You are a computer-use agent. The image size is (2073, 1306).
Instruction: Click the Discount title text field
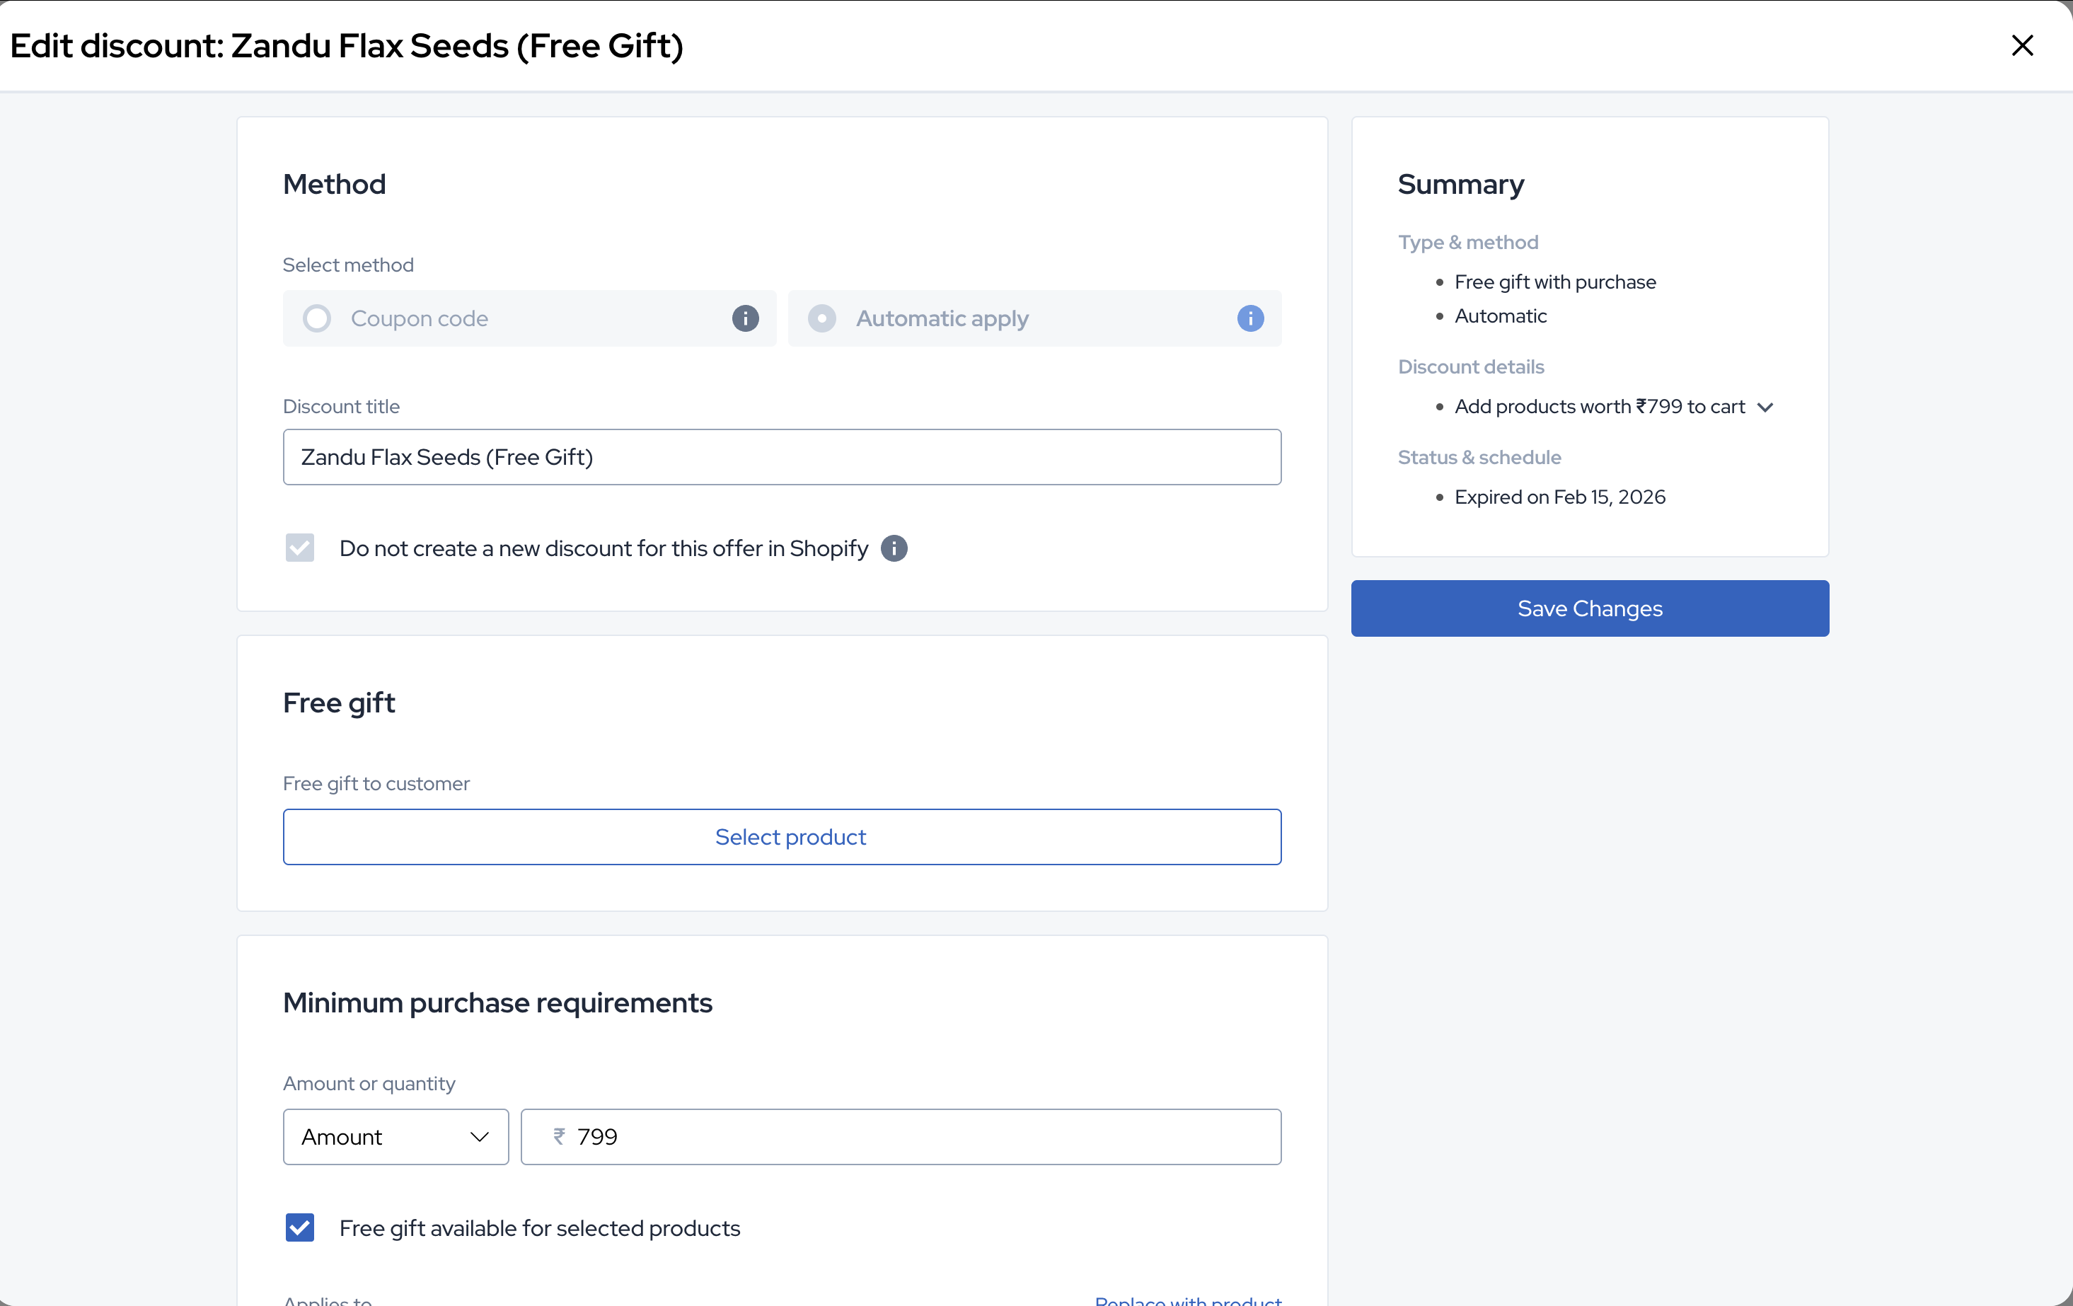(x=782, y=457)
